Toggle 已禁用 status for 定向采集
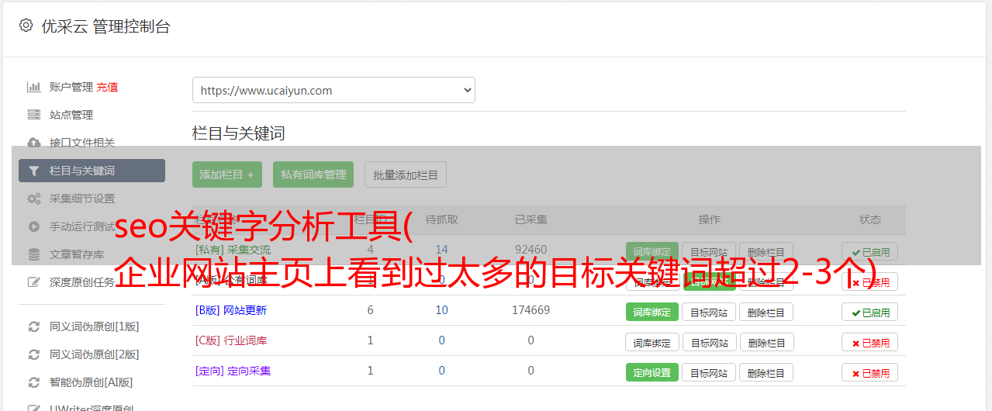 (x=870, y=373)
